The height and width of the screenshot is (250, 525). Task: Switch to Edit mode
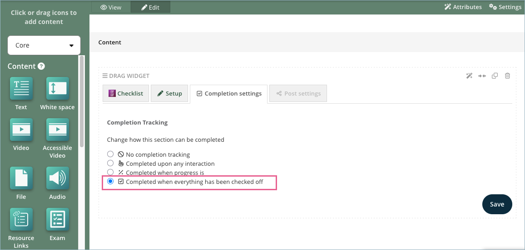[x=150, y=7]
